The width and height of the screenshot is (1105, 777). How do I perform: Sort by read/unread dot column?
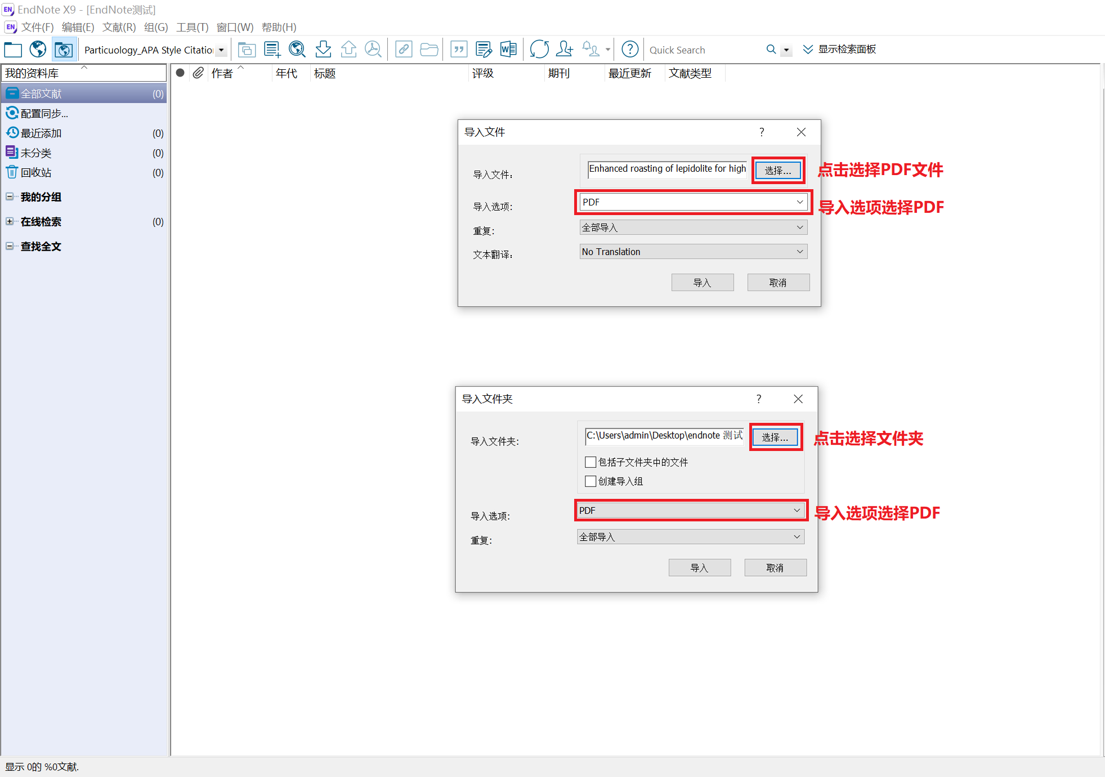click(x=180, y=73)
